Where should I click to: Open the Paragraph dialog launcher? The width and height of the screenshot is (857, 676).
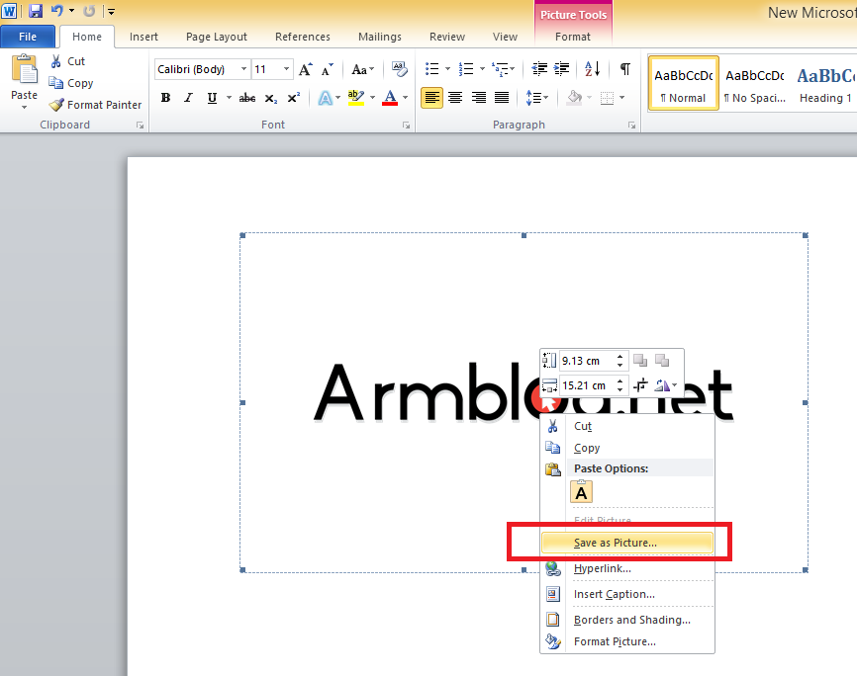click(631, 126)
